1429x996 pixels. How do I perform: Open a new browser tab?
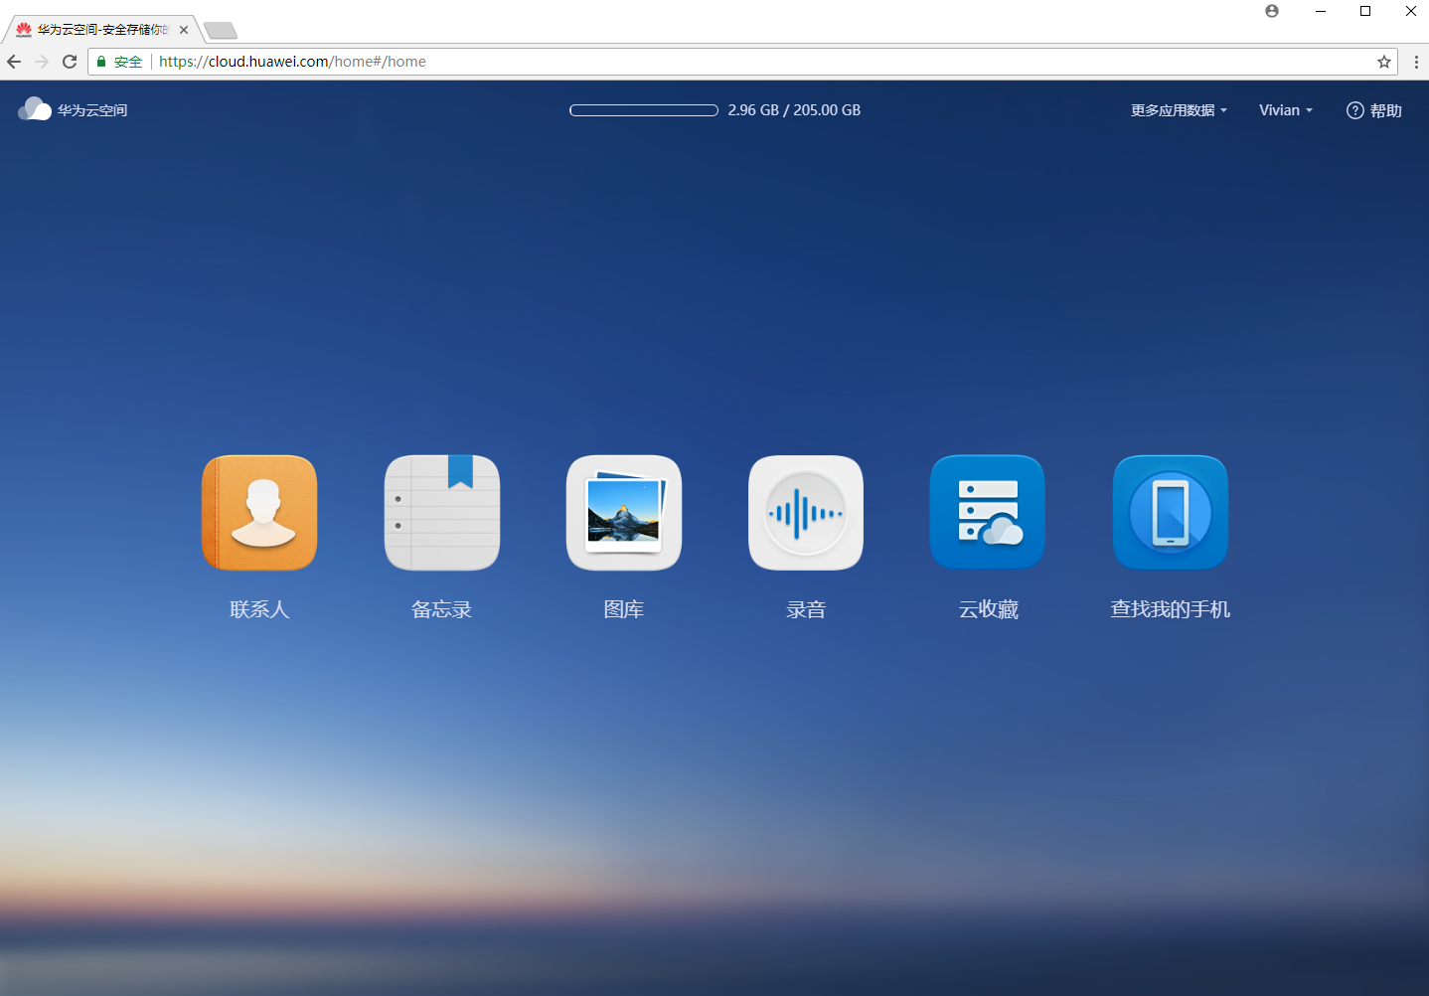221,30
